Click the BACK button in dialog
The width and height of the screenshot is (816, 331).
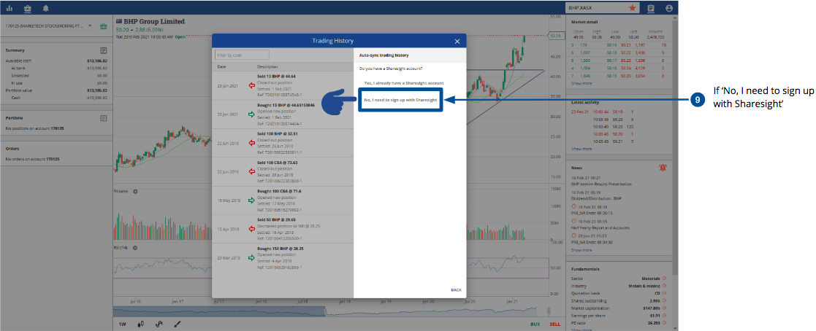pyautogui.click(x=456, y=290)
